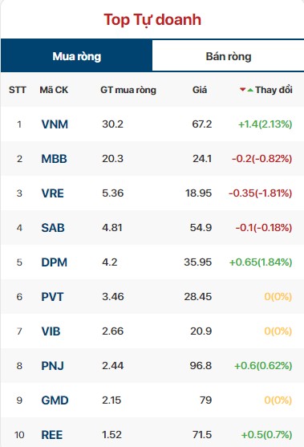Click the red down sort arrow
Image resolution: width=304 pixels, height=447 pixels.
tap(242, 90)
